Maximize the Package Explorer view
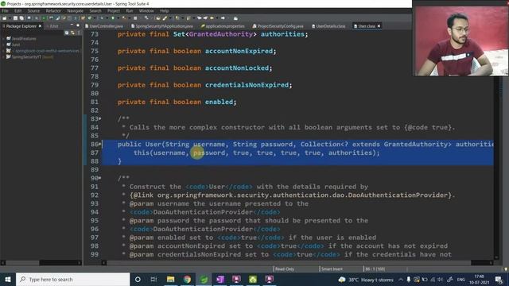This screenshot has height=286, width=509. point(78,25)
